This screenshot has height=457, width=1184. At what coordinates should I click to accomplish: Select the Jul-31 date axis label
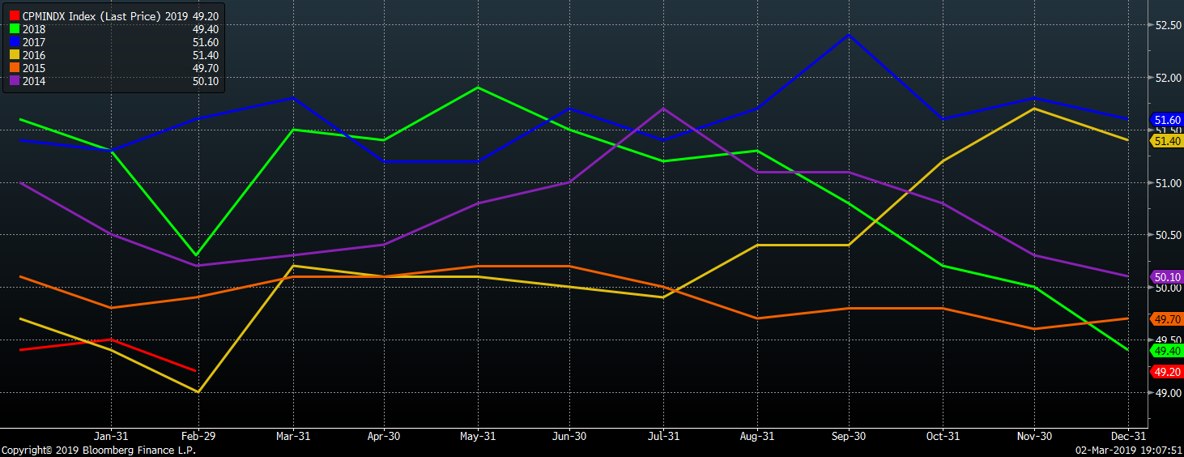[663, 436]
